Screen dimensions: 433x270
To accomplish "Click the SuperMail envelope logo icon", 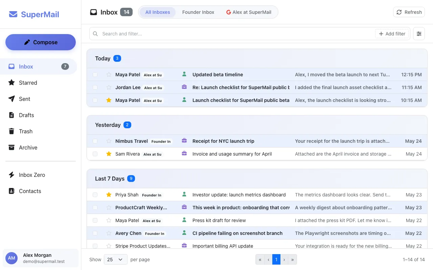I will click(x=13, y=14).
